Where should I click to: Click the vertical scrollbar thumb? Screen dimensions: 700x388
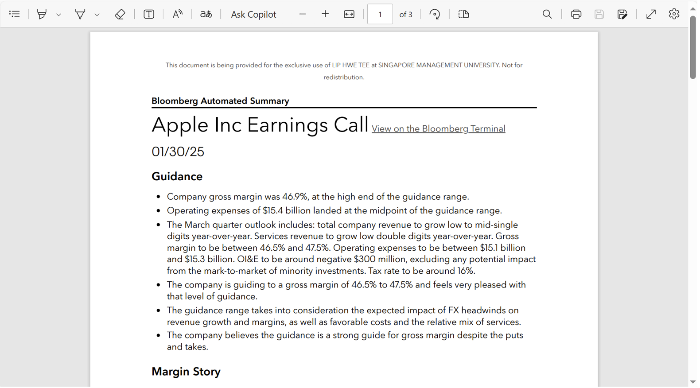[693, 48]
